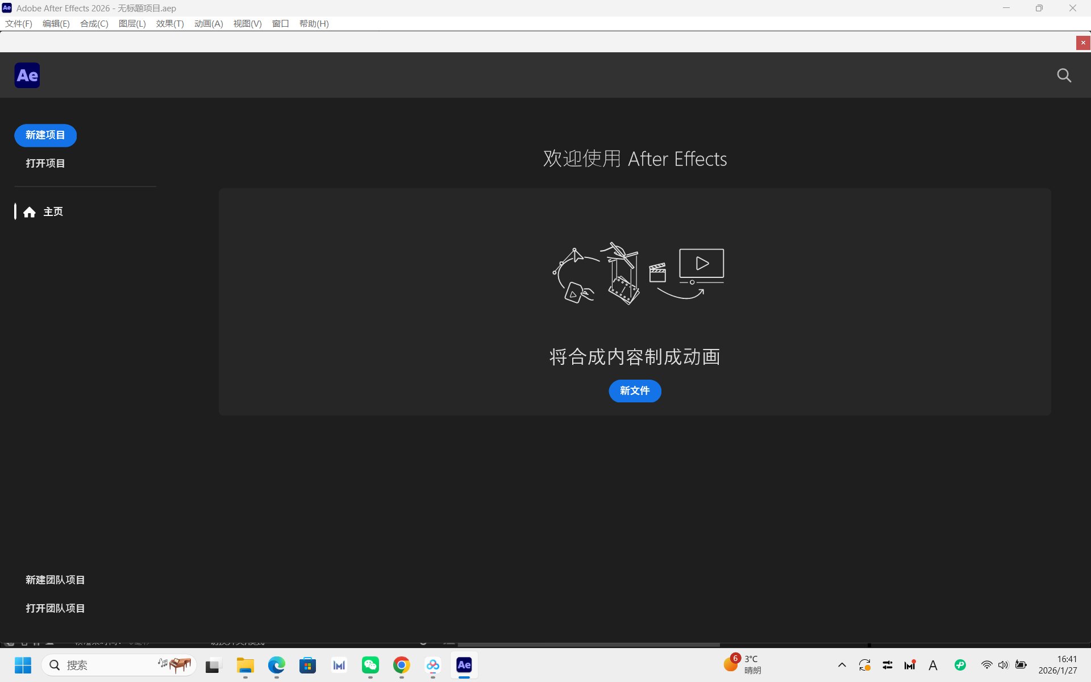Open File Explorer from the taskbar

(x=245, y=665)
